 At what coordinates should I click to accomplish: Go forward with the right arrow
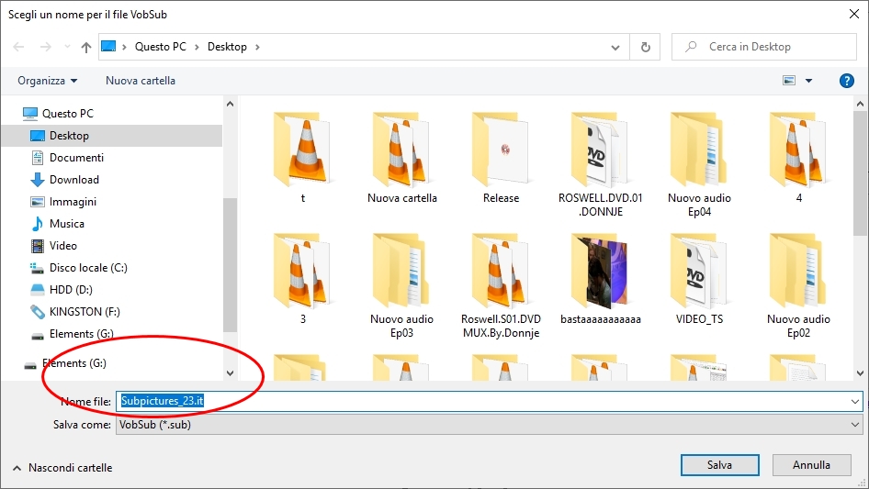45,47
